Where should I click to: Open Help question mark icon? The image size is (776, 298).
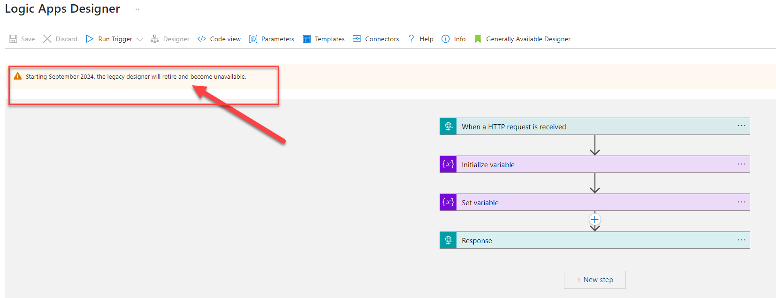[411, 39]
